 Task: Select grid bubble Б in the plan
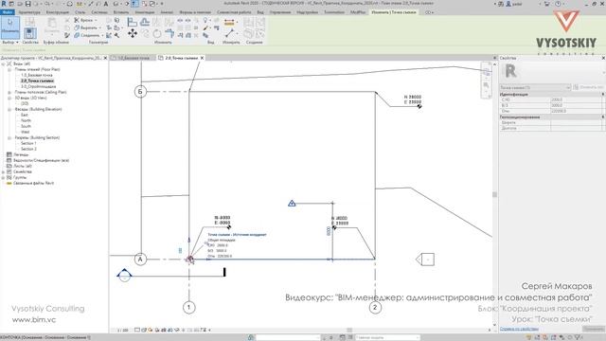click(x=140, y=92)
